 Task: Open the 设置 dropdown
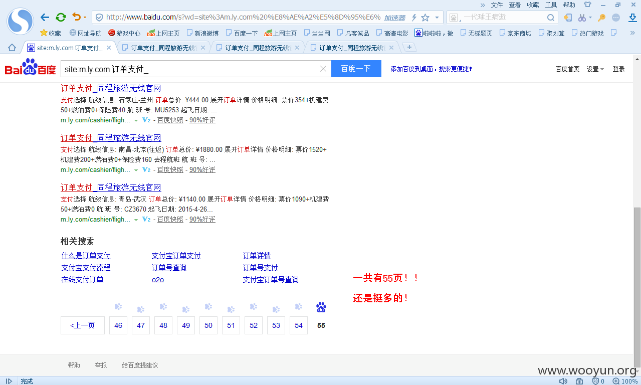point(595,69)
